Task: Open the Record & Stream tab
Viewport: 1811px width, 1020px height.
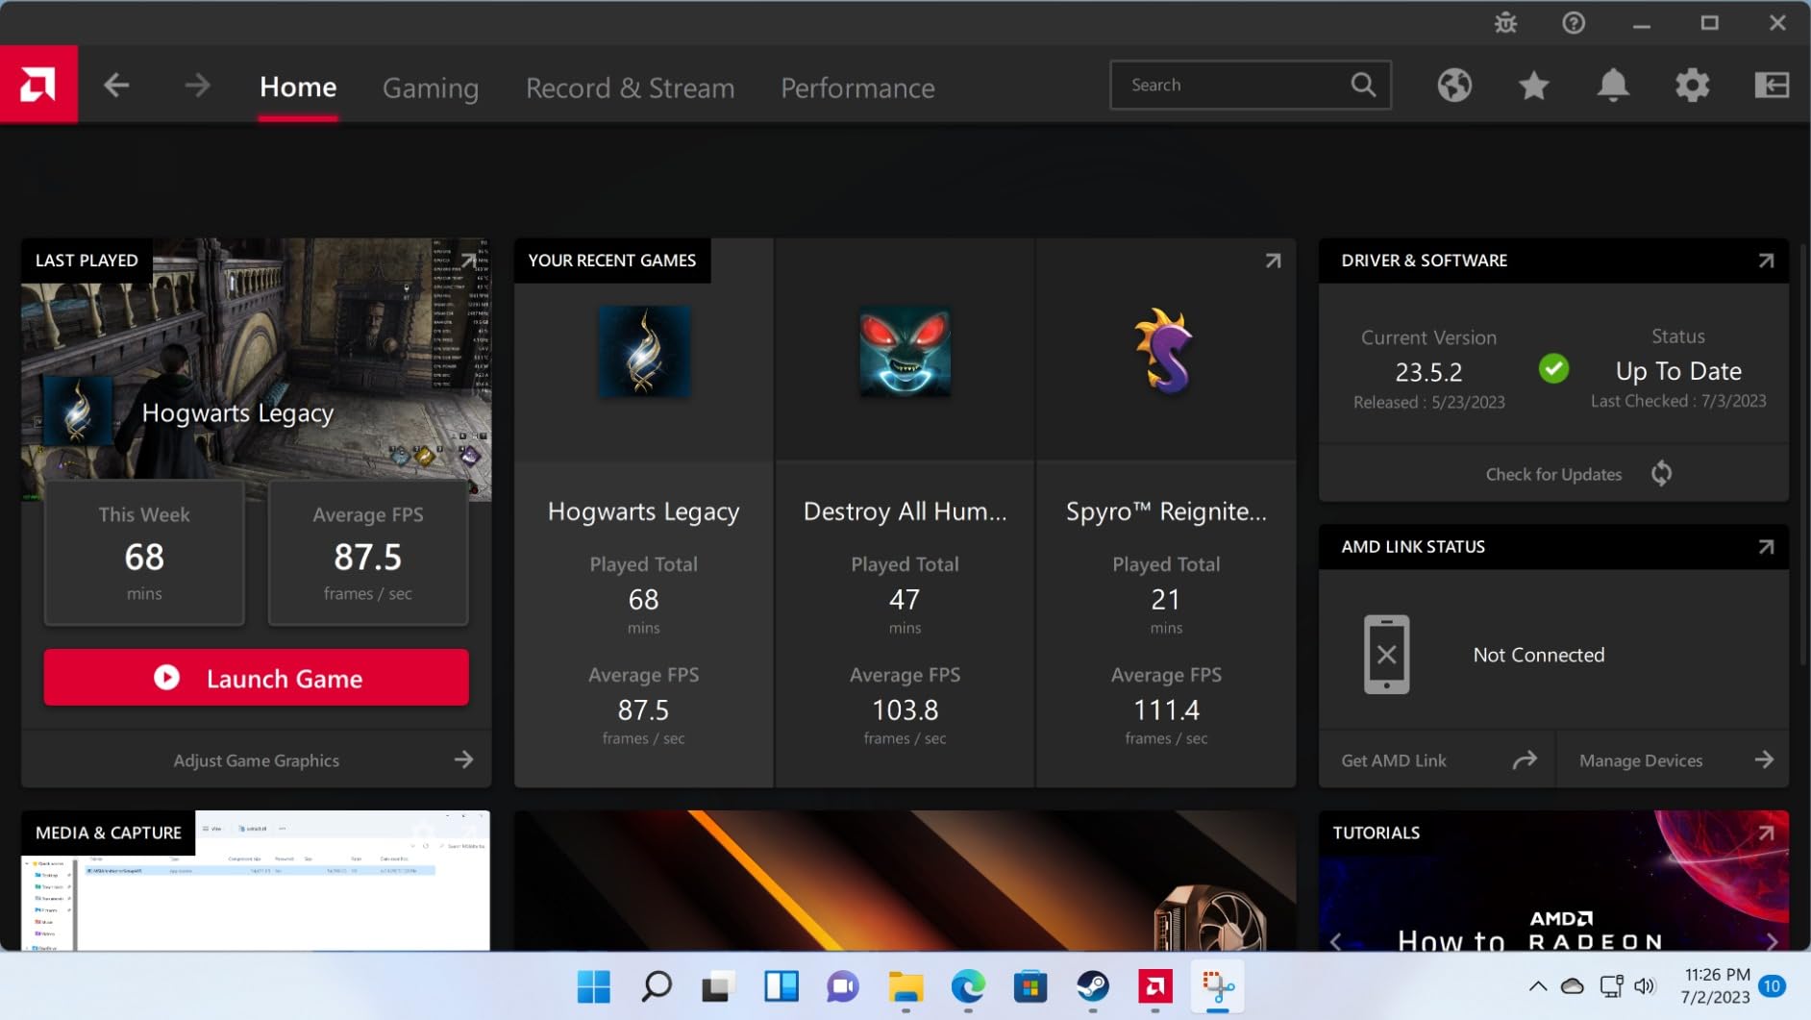Action: [630, 87]
